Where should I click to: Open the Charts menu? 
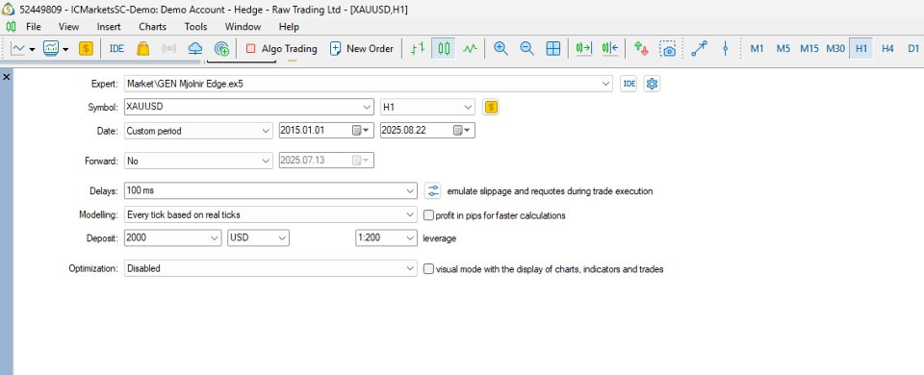pos(153,27)
